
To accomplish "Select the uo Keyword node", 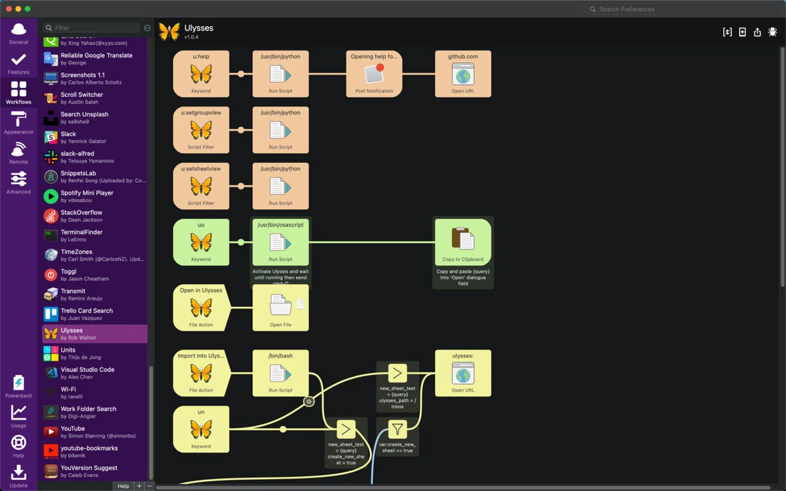I will coord(201,242).
